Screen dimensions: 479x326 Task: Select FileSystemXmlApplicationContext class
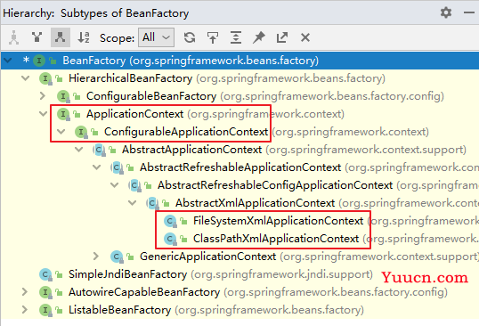tap(279, 221)
